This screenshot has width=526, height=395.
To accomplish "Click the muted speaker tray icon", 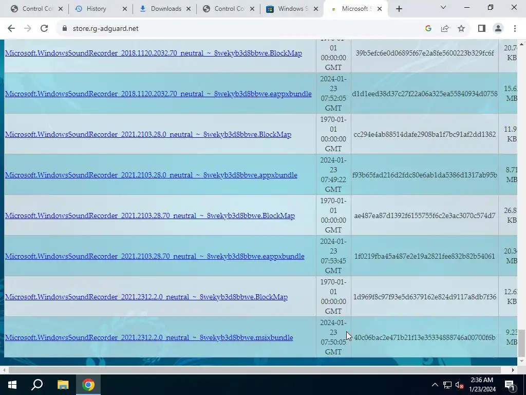I will (460, 385).
